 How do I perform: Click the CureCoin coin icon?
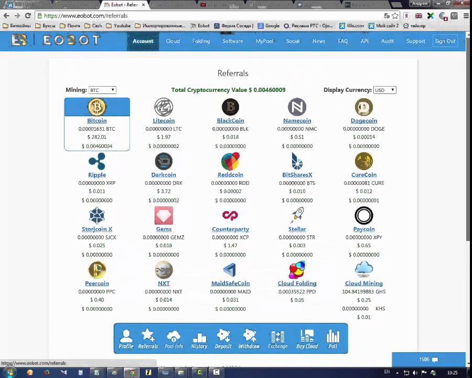(x=364, y=161)
